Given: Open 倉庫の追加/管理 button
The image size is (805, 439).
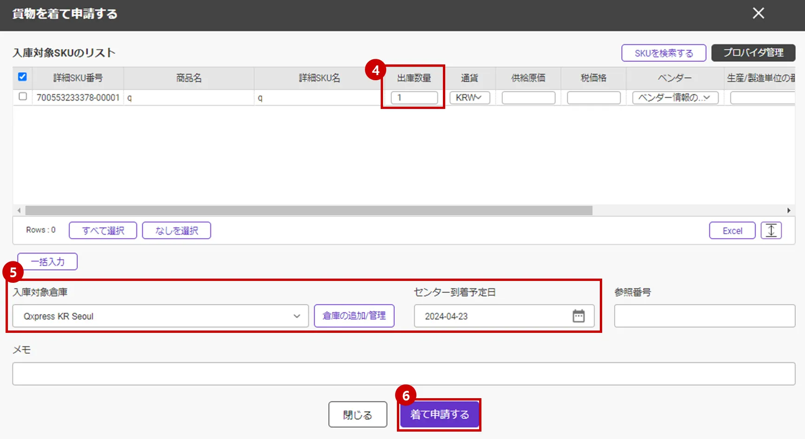Looking at the screenshot, I should [x=354, y=316].
